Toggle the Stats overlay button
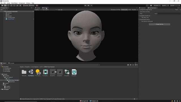 coord(130,10)
